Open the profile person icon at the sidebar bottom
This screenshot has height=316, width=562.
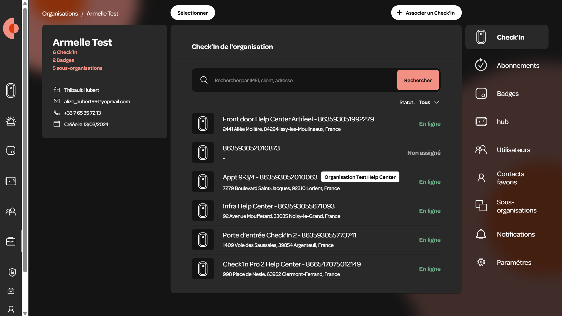[x=11, y=310]
